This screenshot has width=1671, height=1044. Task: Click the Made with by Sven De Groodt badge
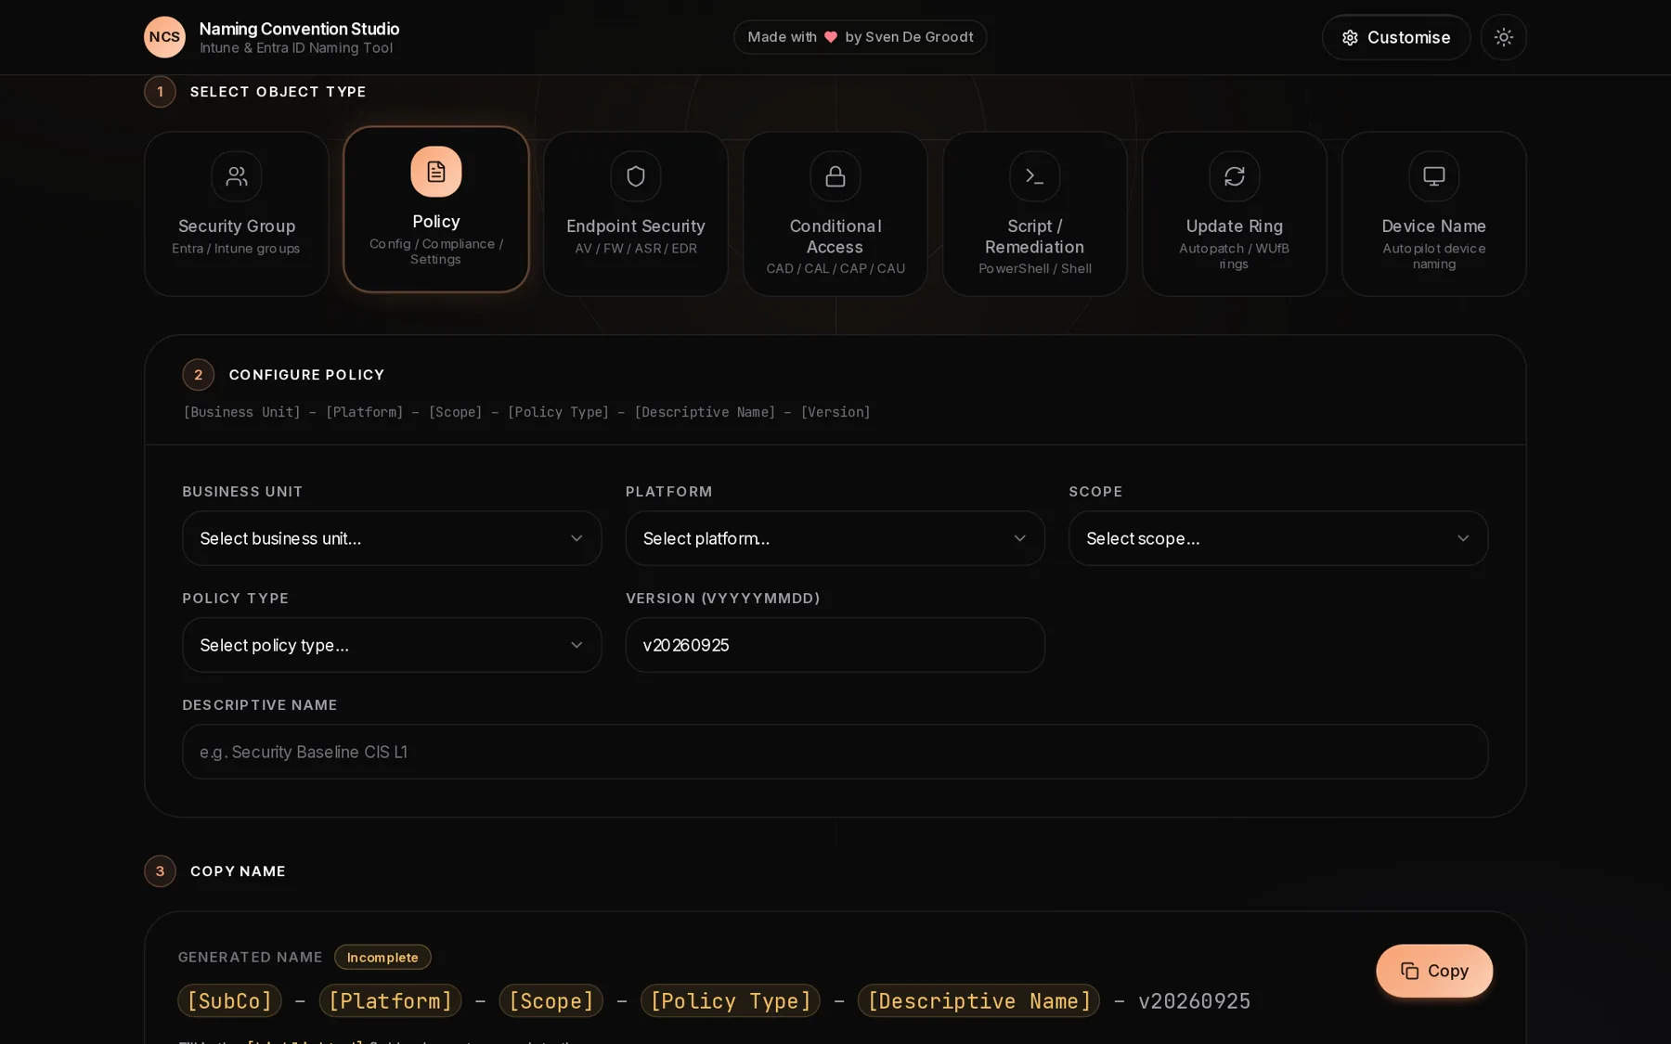[860, 37]
